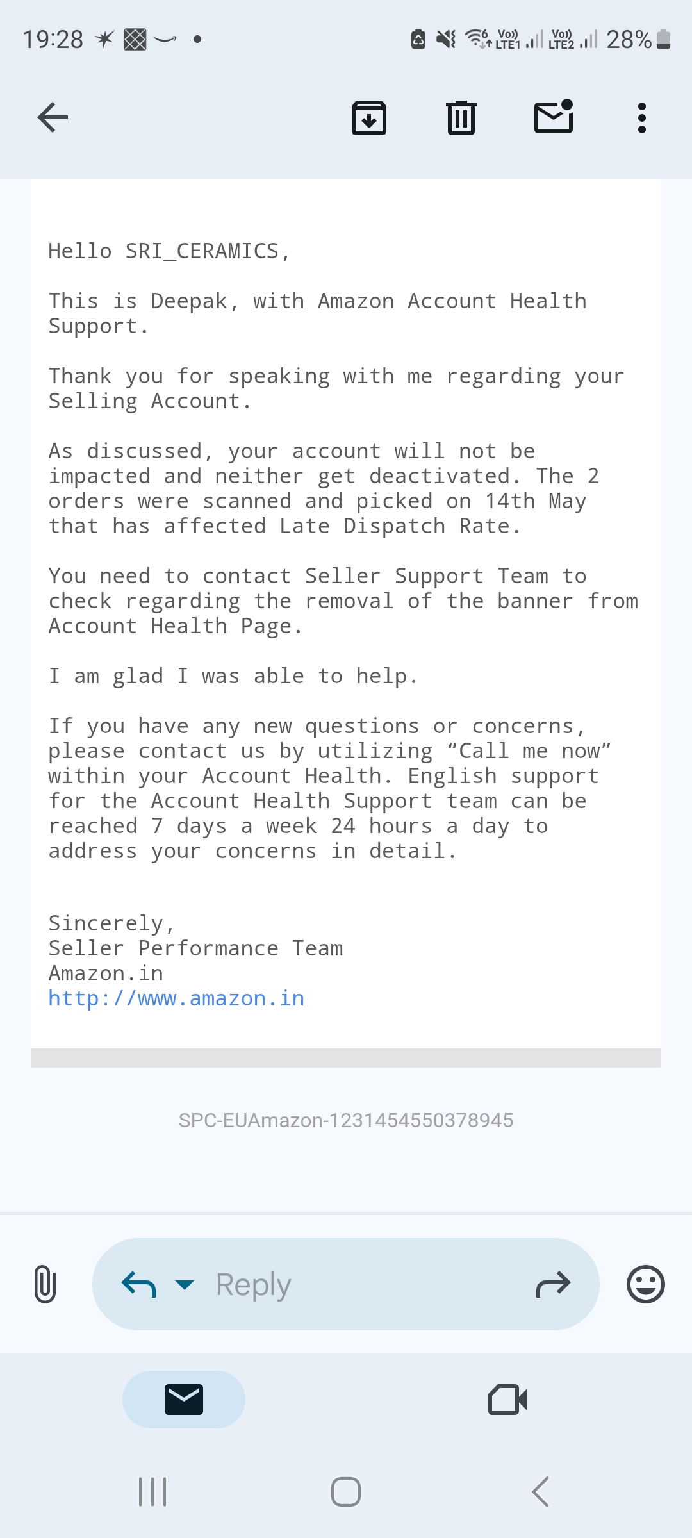Tap the battery percentage in the status bar
Screen dimensions: 692x1538
[x=629, y=40]
